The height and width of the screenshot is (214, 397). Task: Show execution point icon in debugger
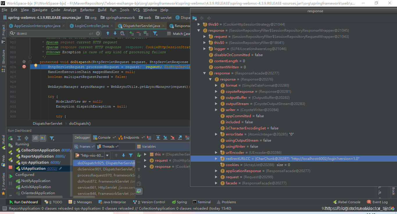click(x=149, y=138)
